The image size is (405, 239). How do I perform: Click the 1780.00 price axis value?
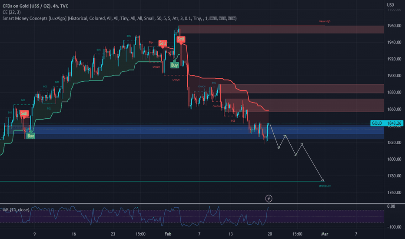[x=394, y=176]
